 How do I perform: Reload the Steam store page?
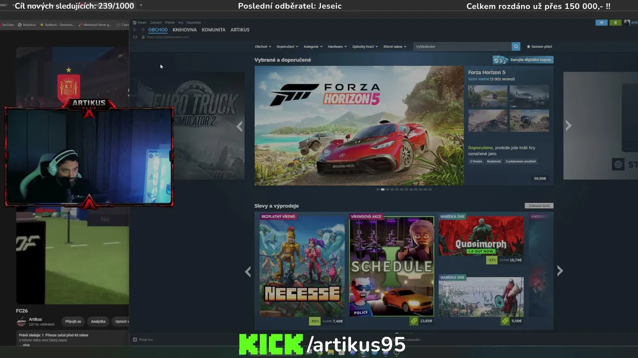tap(135, 37)
